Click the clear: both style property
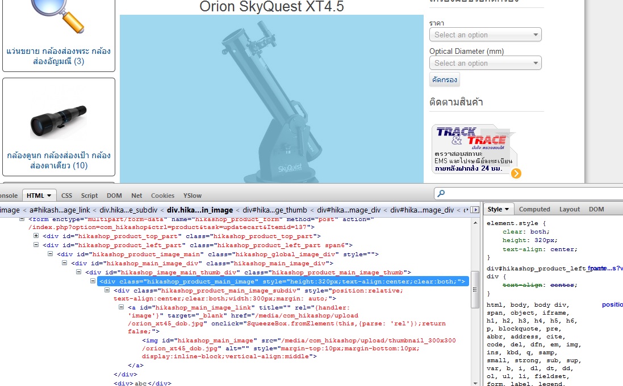 (x=526, y=232)
